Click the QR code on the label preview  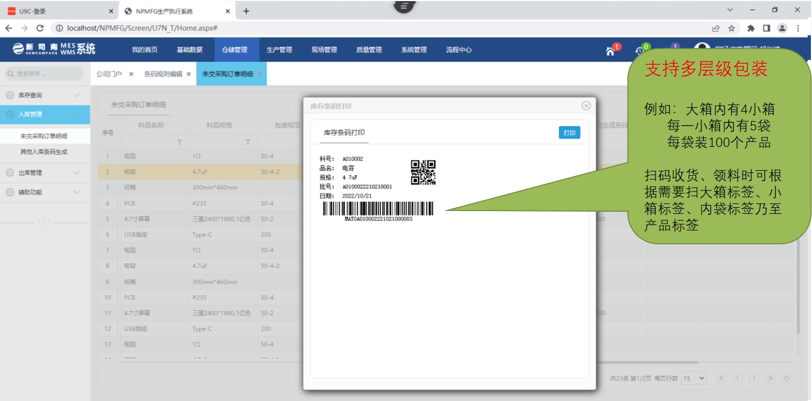pyautogui.click(x=423, y=172)
